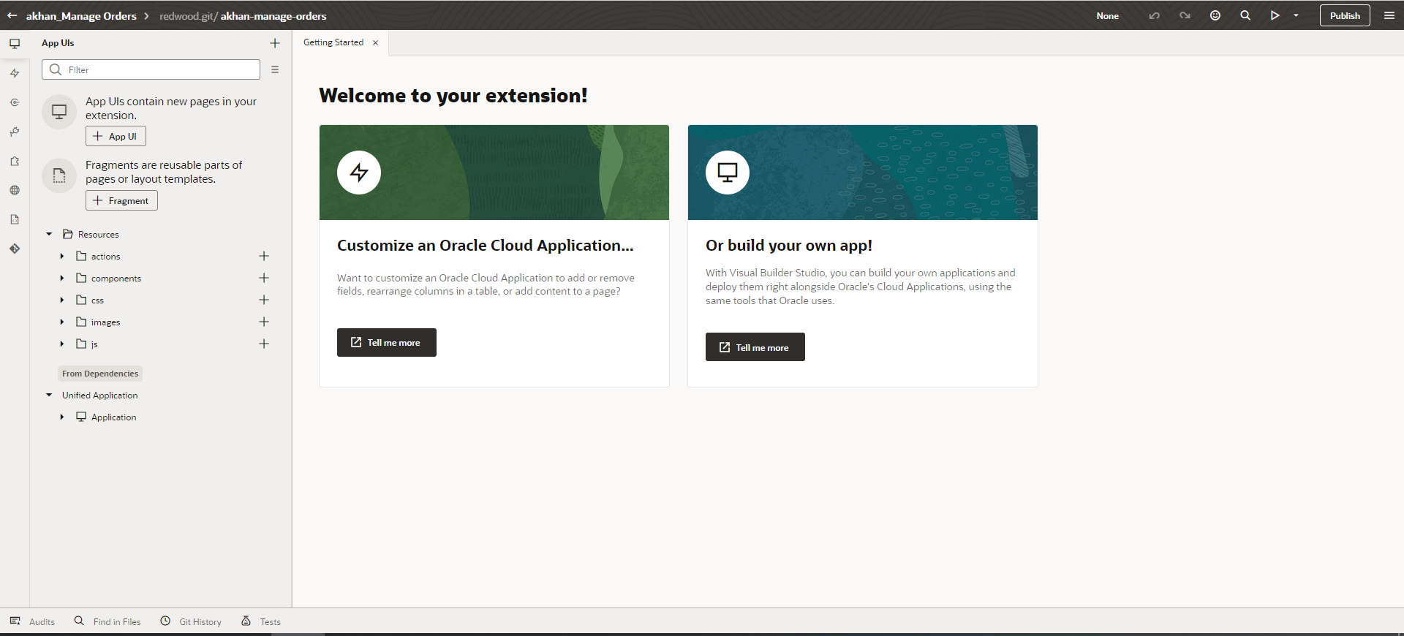Open the header search magnifier
The width and height of the screenshot is (1404, 636).
1245,15
